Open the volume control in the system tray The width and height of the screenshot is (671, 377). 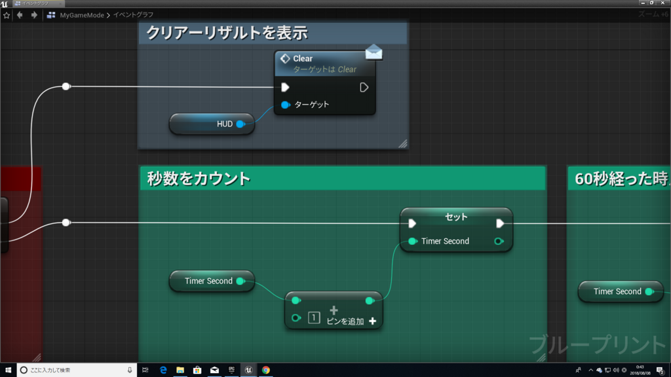click(x=616, y=370)
